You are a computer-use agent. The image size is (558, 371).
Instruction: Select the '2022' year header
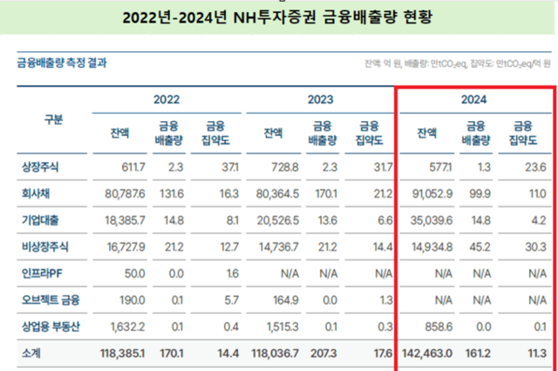tap(167, 99)
